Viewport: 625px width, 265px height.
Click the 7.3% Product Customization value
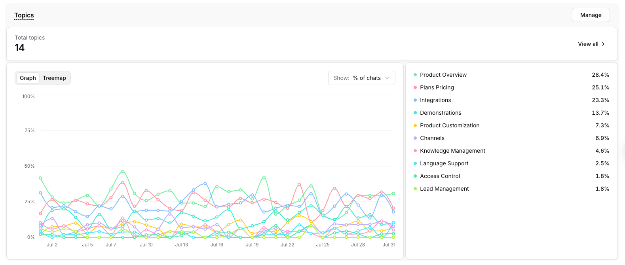pyautogui.click(x=602, y=125)
